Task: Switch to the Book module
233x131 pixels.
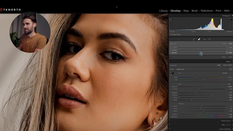Action: (195, 11)
